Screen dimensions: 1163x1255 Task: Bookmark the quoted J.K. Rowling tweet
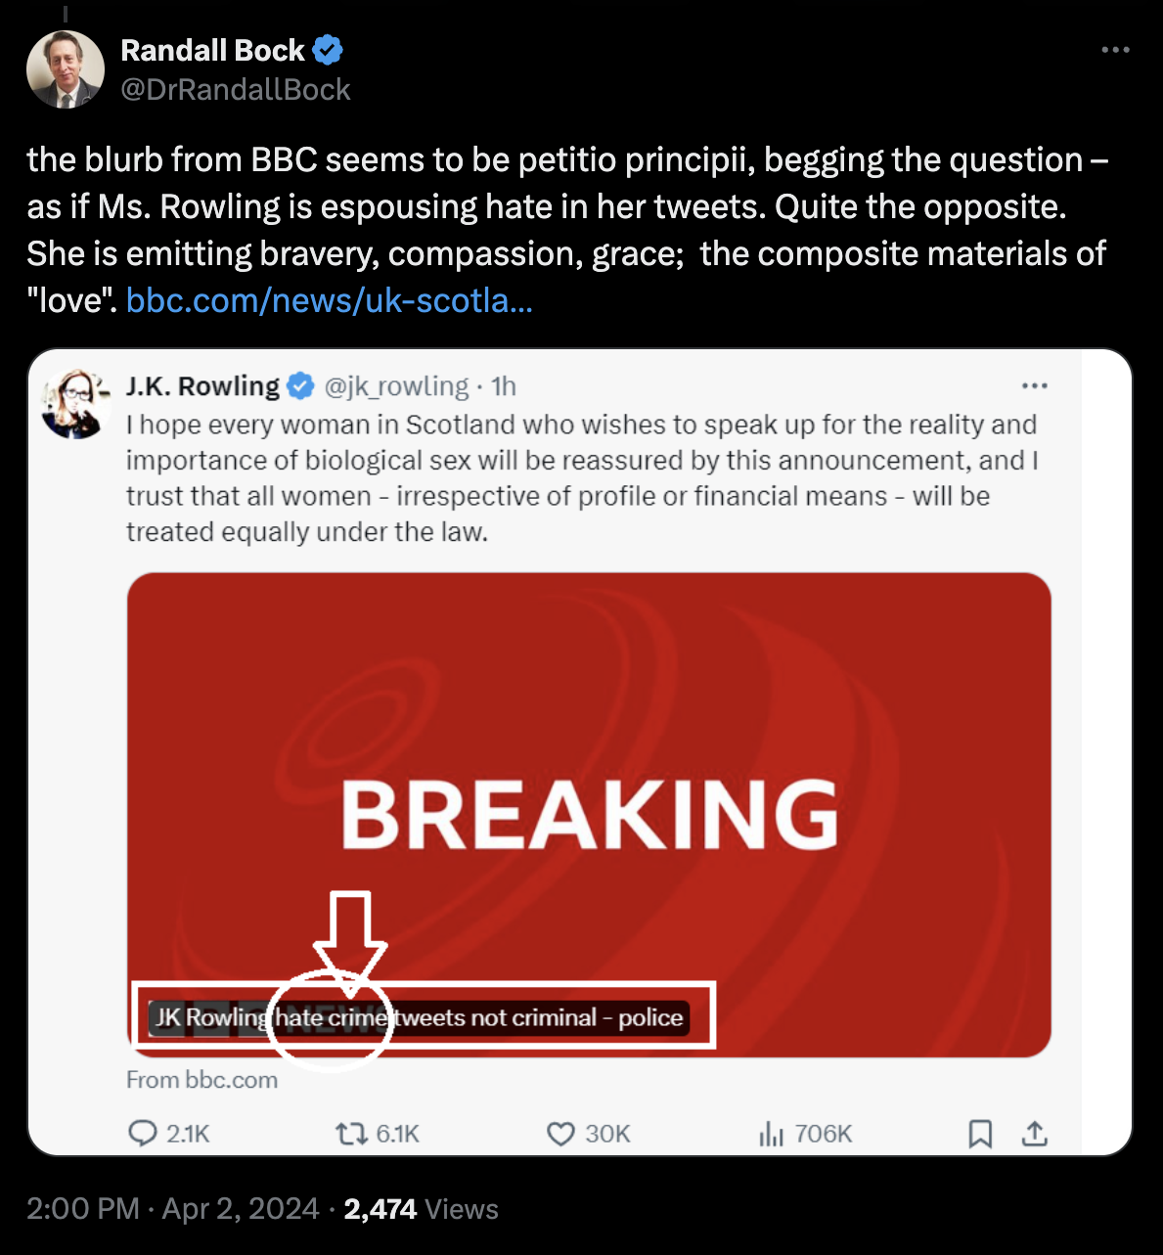[980, 1134]
